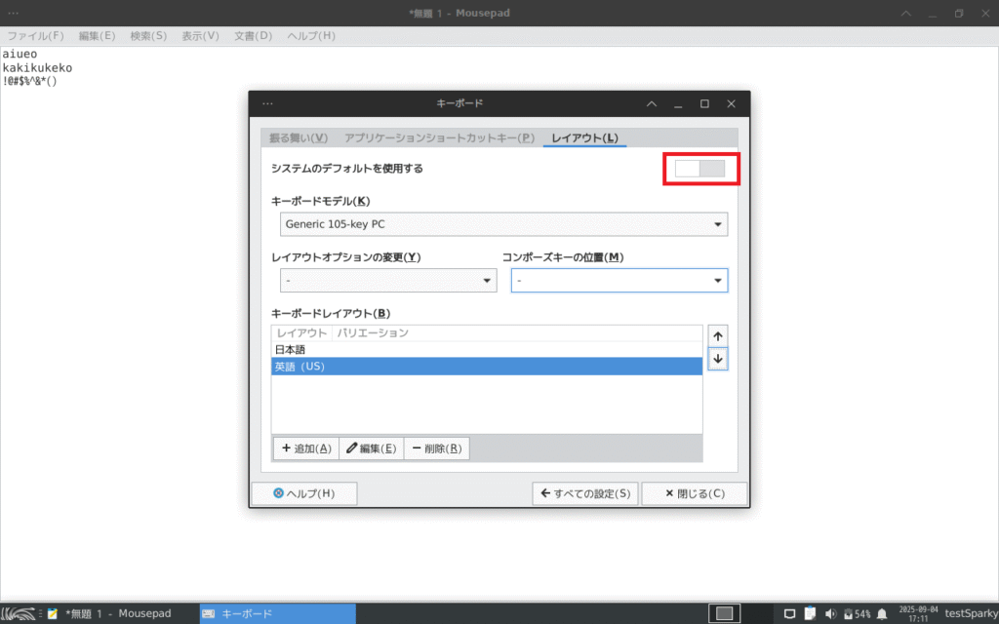Click the 編集 button below layout list
Image resolution: width=999 pixels, height=624 pixels.
[371, 448]
